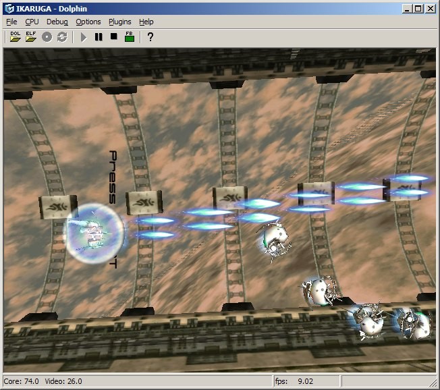Open the File menu

point(11,22)
